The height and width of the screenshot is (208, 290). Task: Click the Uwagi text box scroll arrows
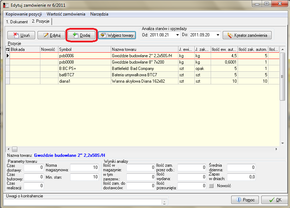[164, 202]
